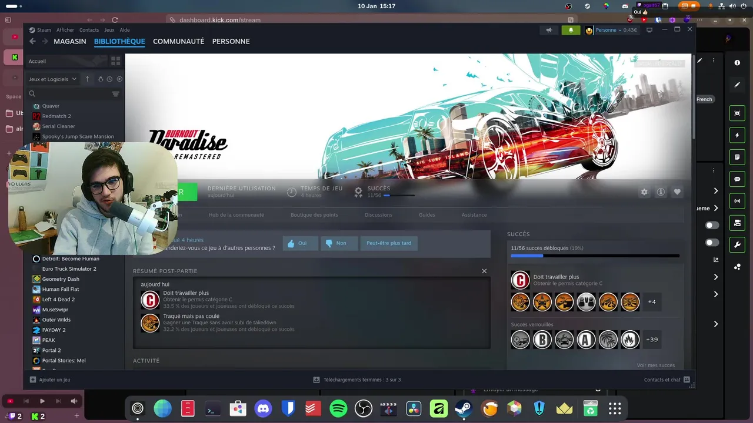The height and width of the screenshot is (423, 753).
Task: Click the back arrow in Steam navigation
Action: pos(32,41)
